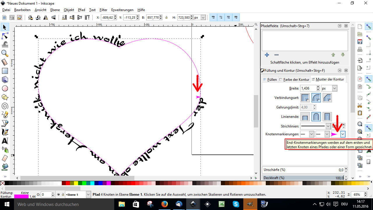Screen dimensions: 373x210
Task: Switch to the Farbe der Kontur tab
Action: 294,79
